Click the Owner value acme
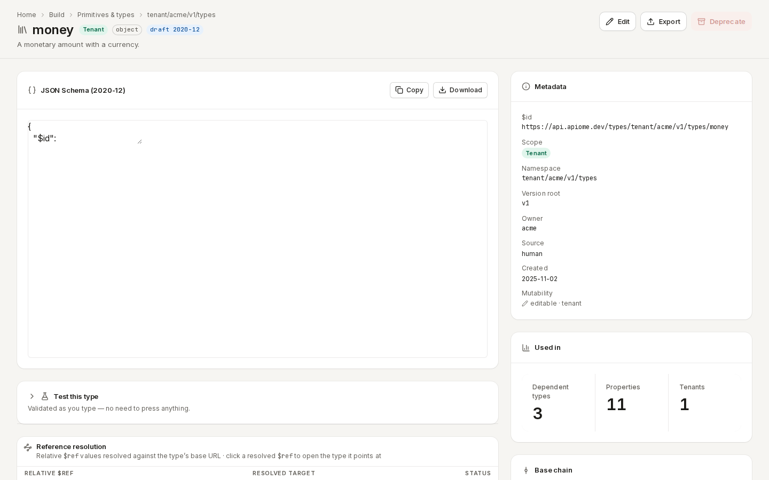The width and height of the screenshot is (769, 480). [x=529, y=228]
